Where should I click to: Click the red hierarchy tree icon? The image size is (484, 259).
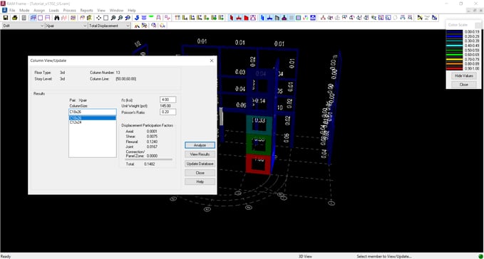tap(323, 18)
